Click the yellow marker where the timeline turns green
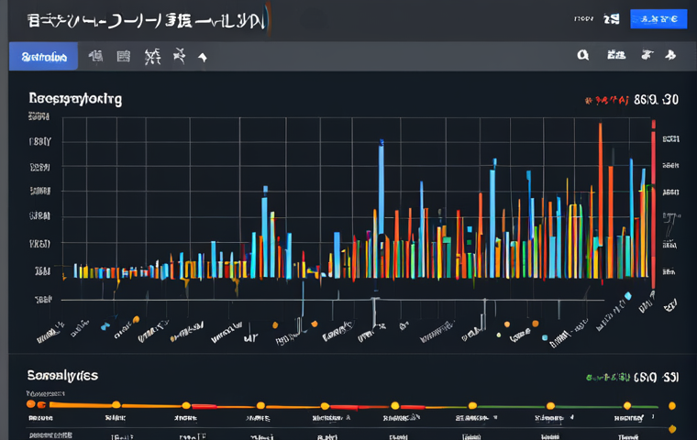The width and height of the screenshot is (697, 440). pyautogui.click(x=472, y=405)
